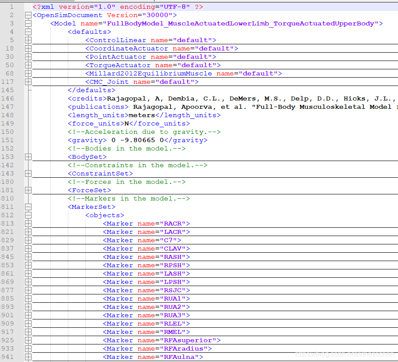Expand the RMEL marker block
Screen dimensions: 398x362
click(x=28, y=332)
